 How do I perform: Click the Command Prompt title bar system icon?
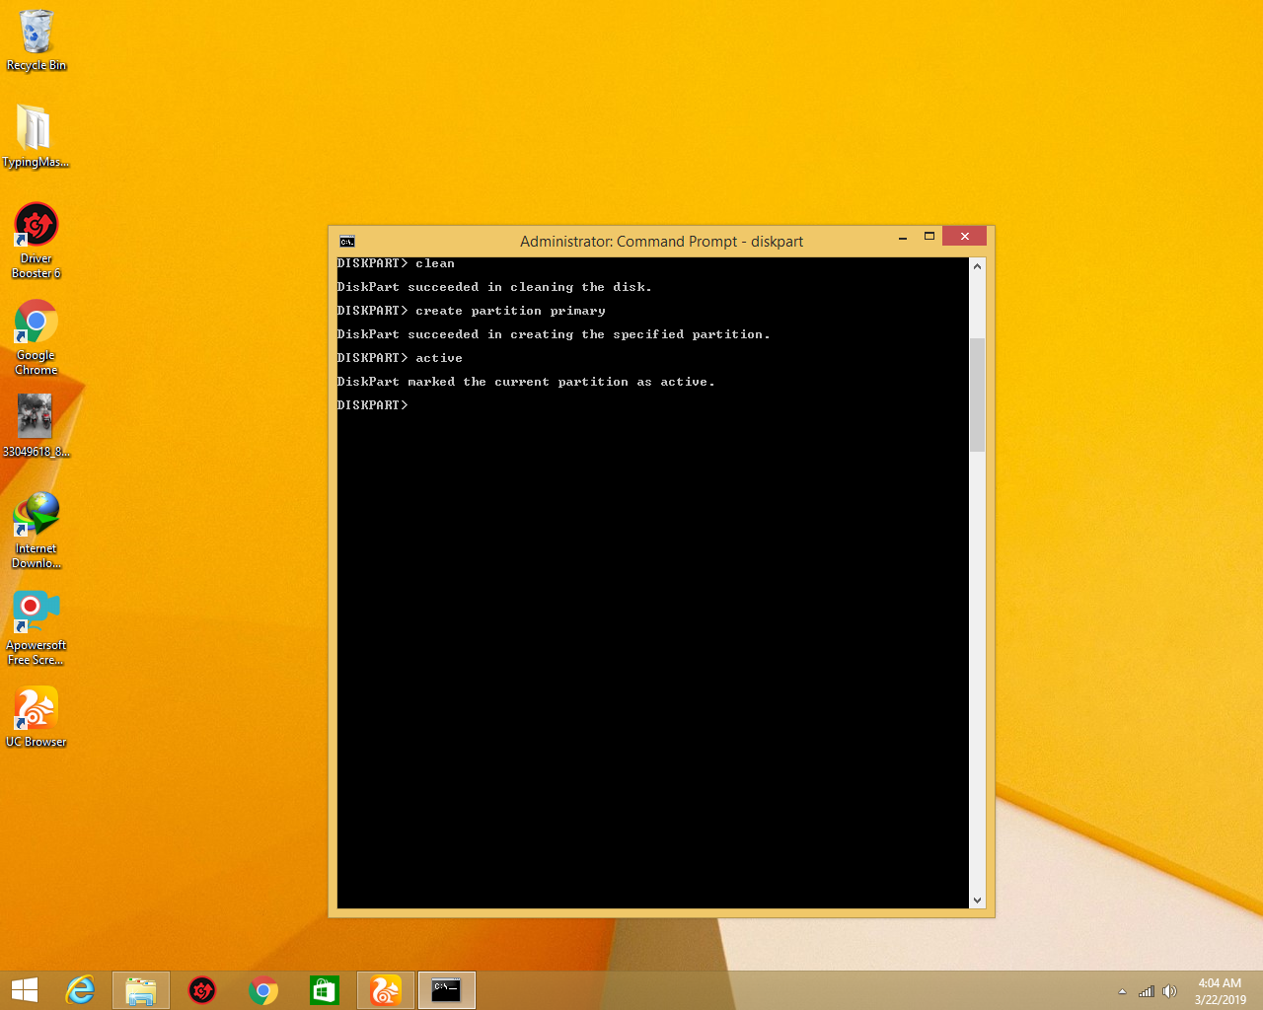pyautogui.click(x=347, y=242)
